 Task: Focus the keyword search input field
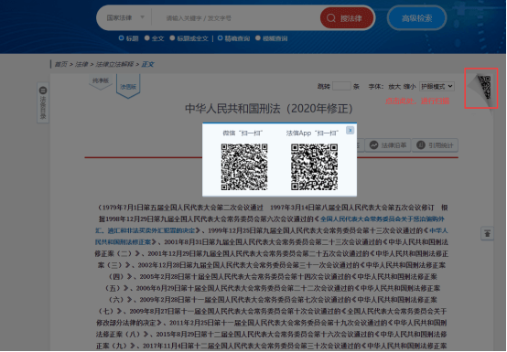[x=236, y=18]
